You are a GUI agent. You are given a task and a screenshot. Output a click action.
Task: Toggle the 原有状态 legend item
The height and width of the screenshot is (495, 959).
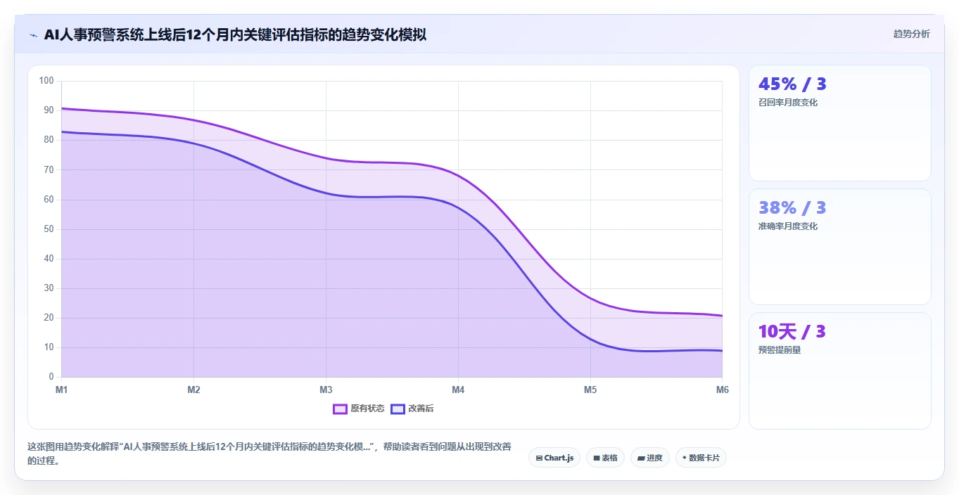tap(359, 409)
